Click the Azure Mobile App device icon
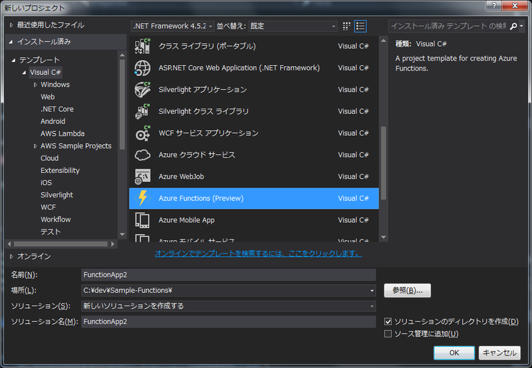The width and height of the screenshot is (532, 368). click(x=142, y=220)
